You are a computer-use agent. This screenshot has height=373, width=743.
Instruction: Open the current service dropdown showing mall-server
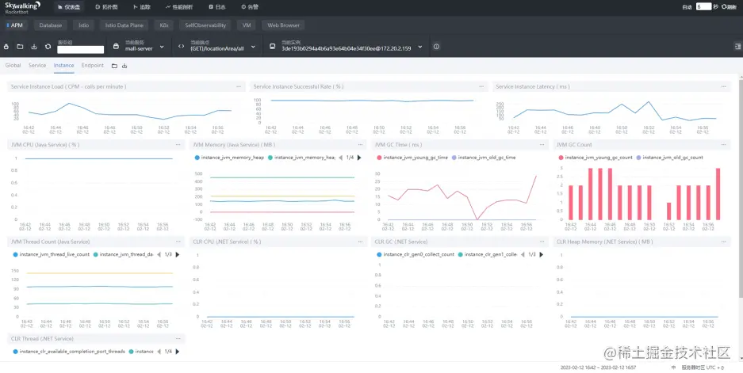click(x=144, y=47)
